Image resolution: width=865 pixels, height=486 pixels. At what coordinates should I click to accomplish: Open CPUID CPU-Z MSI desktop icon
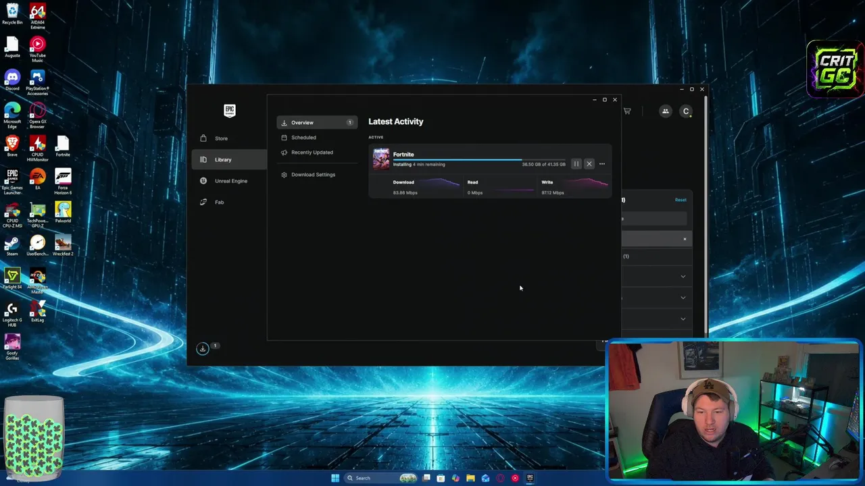tap(12, 215)
